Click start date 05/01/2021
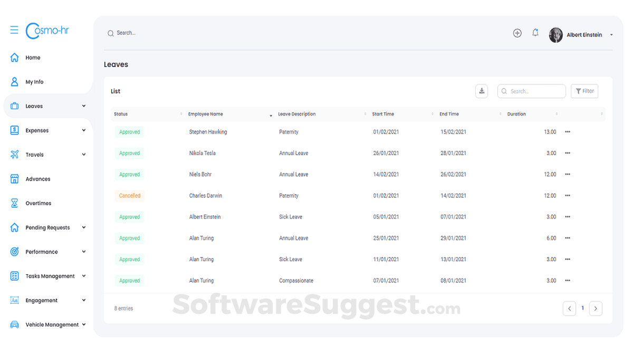This screenshot has width=633, height=356. point(386,217)
